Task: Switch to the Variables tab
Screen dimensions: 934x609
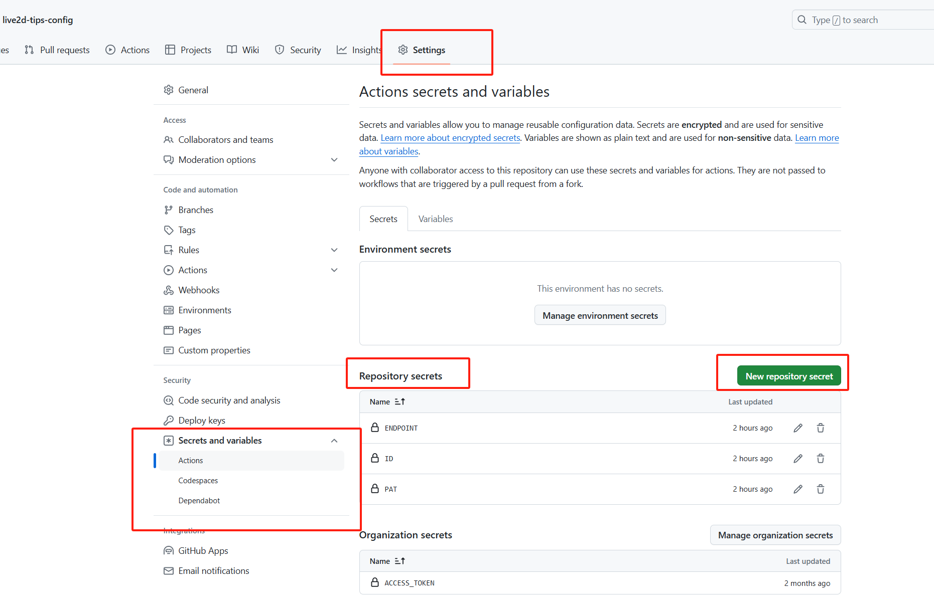Action: click(435, 219)
